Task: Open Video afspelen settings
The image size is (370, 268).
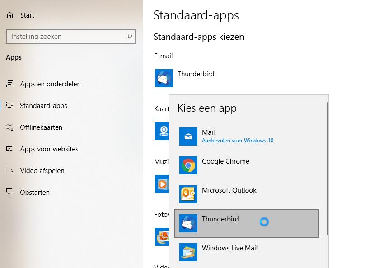Action: click(42, 171)
